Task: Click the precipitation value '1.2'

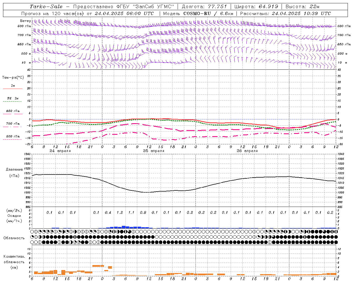Action: click(120, 212)
